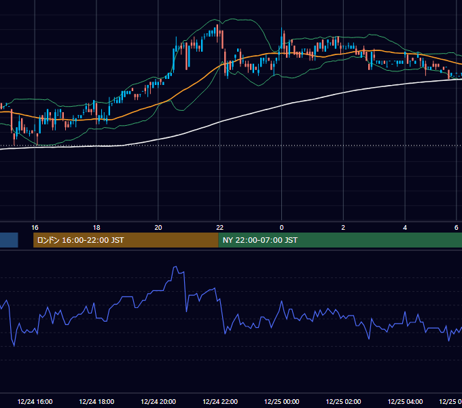The height and width of the screenshot is (408, 462).
Task: Click the hour label 16 on the price chart axis
Action: [35, 228]
